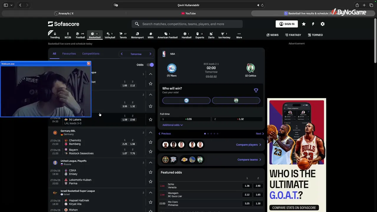The image size is (377, 212).
Task: Favourite the Chemnitz vs Bamberg match
Action: point(151,142)
